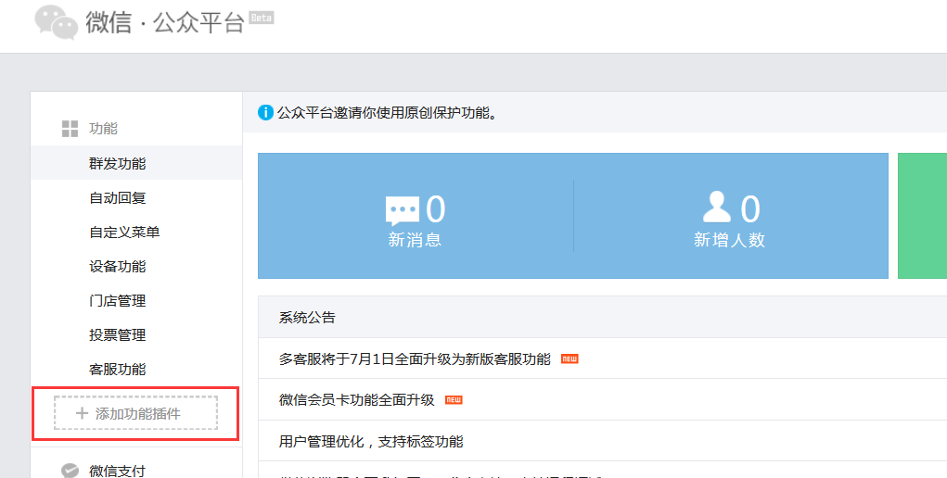Viewport: 947px width, 478px height.
Task: Open 投票管理 from the sidebar
Action: [x=117, y=334]
